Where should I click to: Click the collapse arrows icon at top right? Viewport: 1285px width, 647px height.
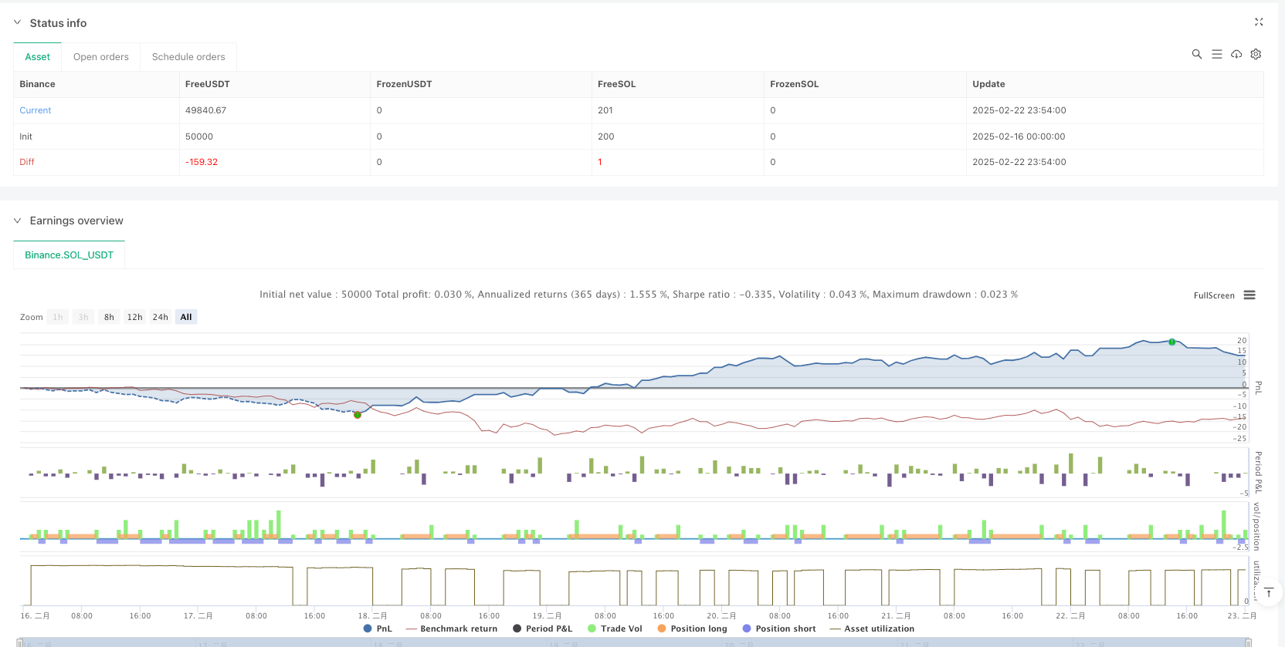(x=1259, y=22)
